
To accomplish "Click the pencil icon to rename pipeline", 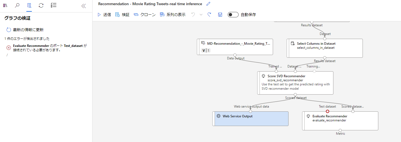I will pyautogui.click(x=208, y=4).
